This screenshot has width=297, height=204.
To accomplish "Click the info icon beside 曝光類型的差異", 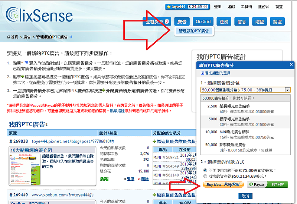I will (202, 73).
